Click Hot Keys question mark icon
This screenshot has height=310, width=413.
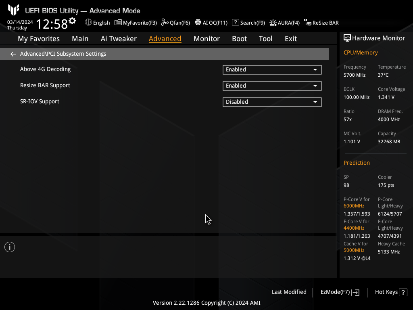(403, 292)
